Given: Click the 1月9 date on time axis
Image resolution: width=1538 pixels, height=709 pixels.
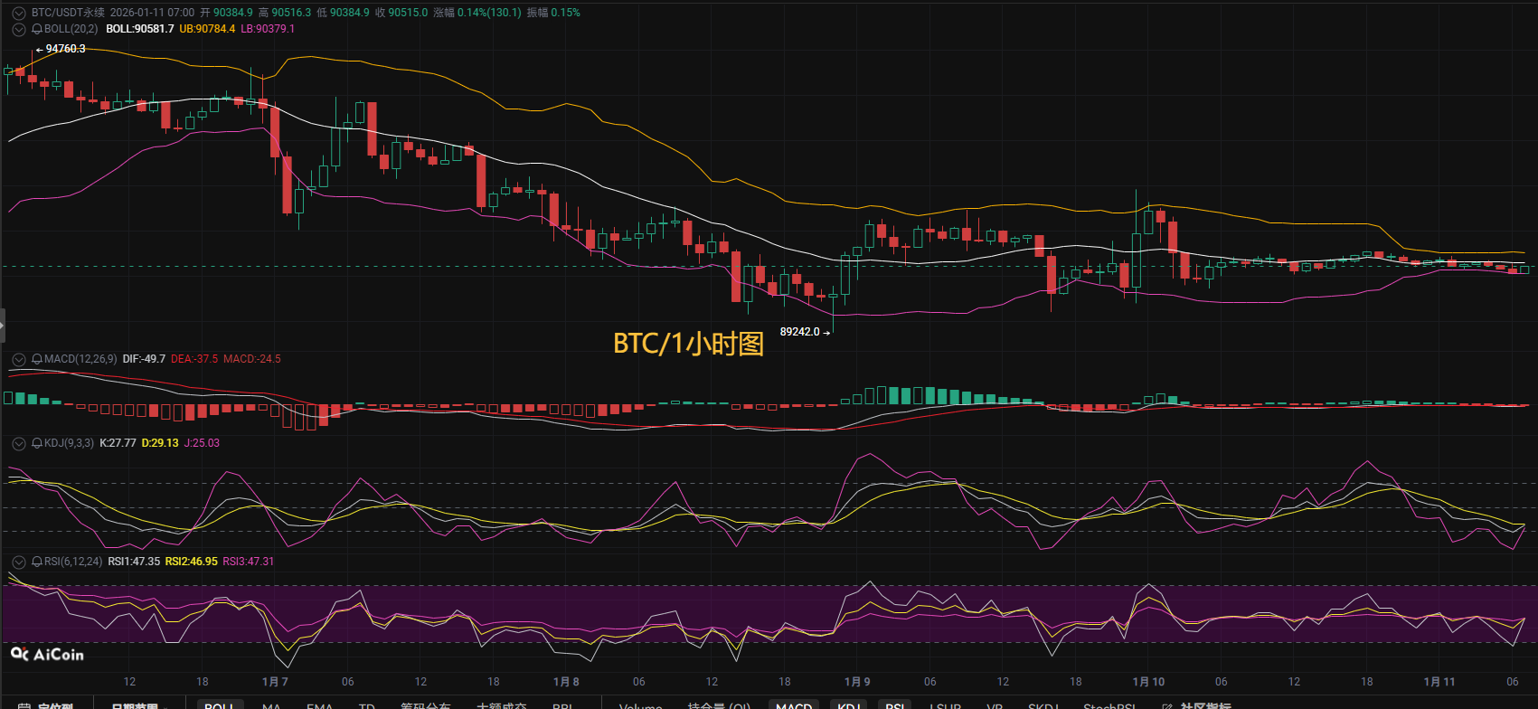Looking at the screenshot, I should (x=857, y=682).
